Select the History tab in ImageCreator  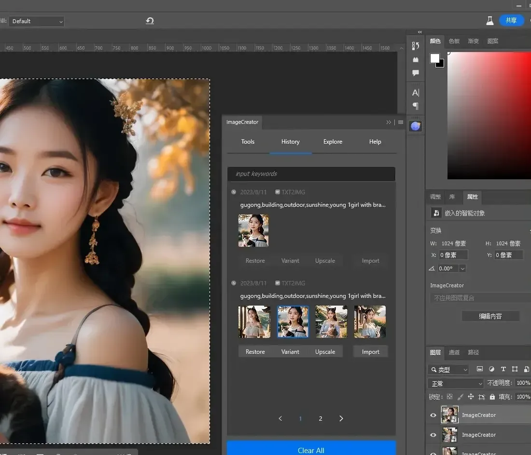(x=290, y=142)
